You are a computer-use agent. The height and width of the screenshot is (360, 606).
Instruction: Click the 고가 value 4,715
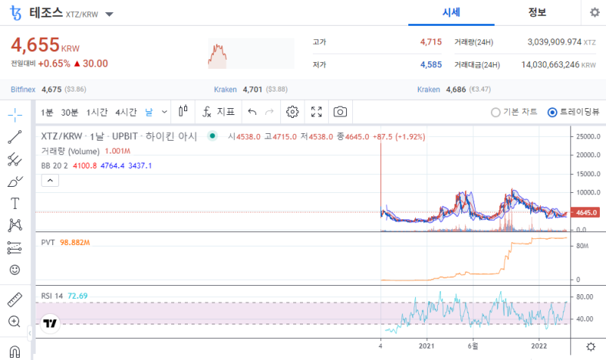431,42
